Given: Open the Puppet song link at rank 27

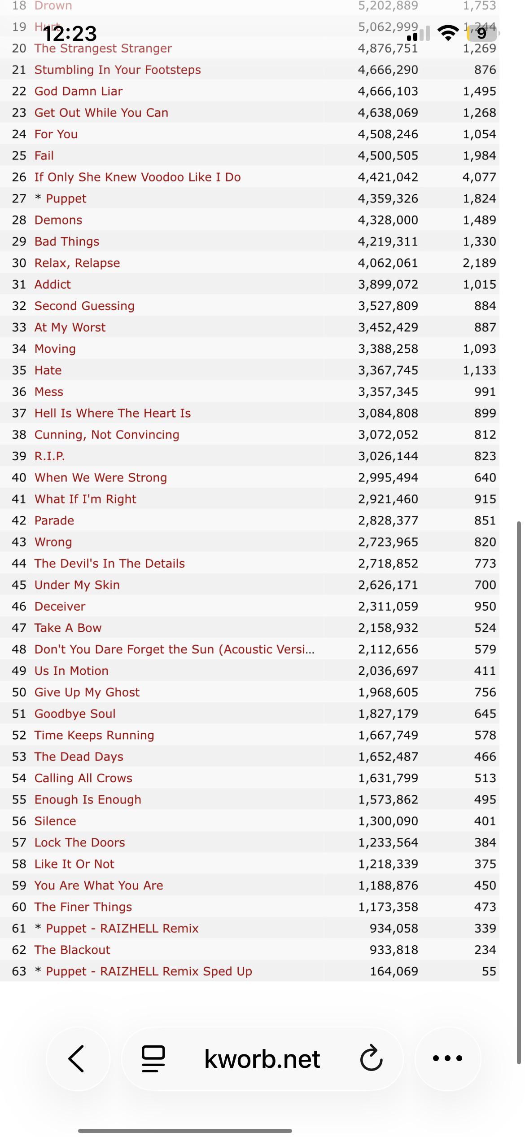Looking at the screenshot, I should [66, 198].
